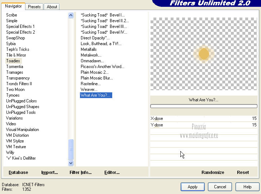The width and height of the screenshot is (261, 194).
Task: Select the Weaver... filter
Action: tap(89, 89)
